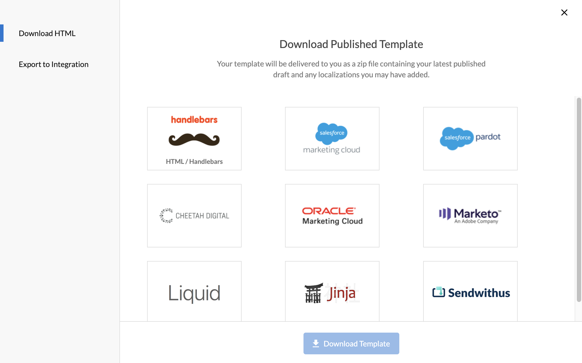Select the Salesforce Marketing Cloud template card
Viewport: 582px width, 363px height.
332,138
